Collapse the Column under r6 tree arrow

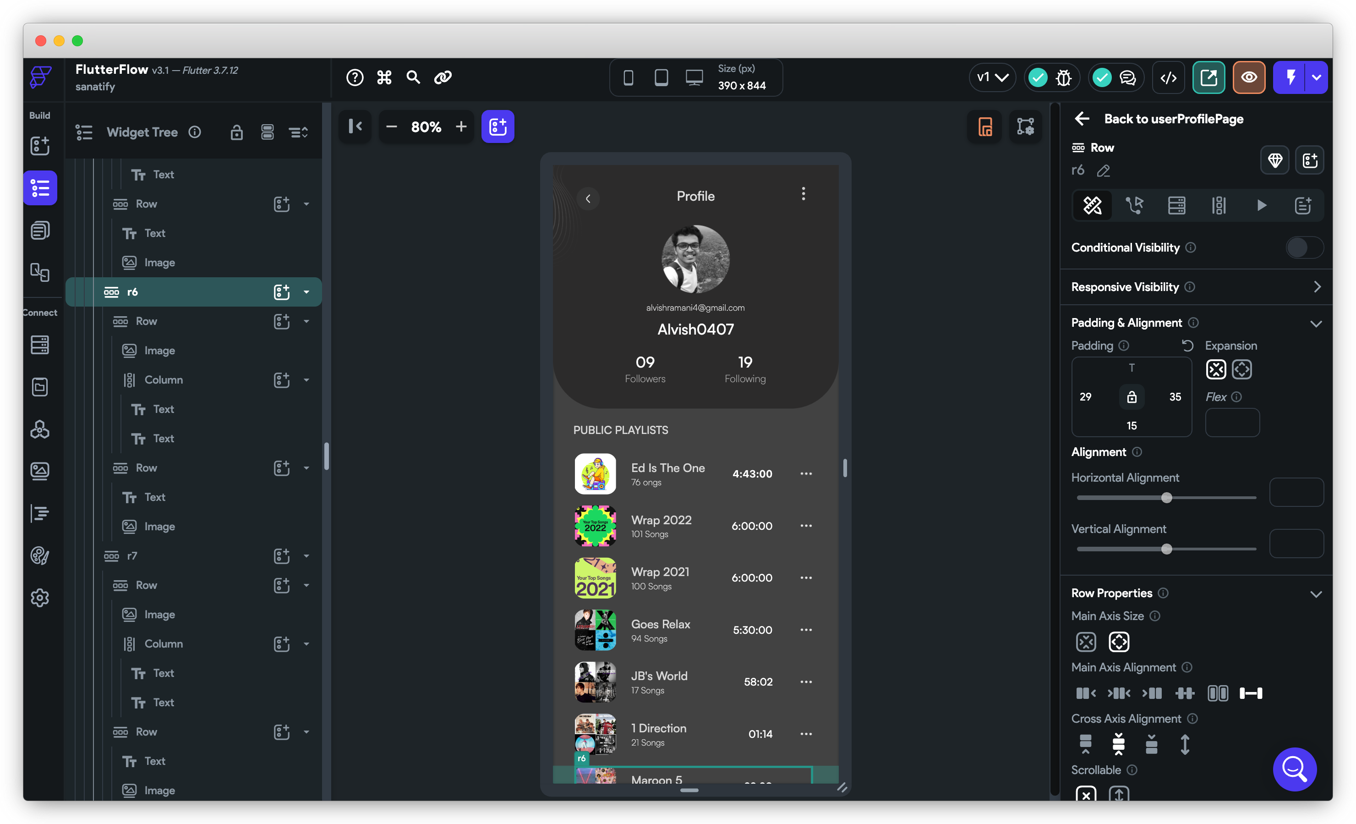coord(306,380)
